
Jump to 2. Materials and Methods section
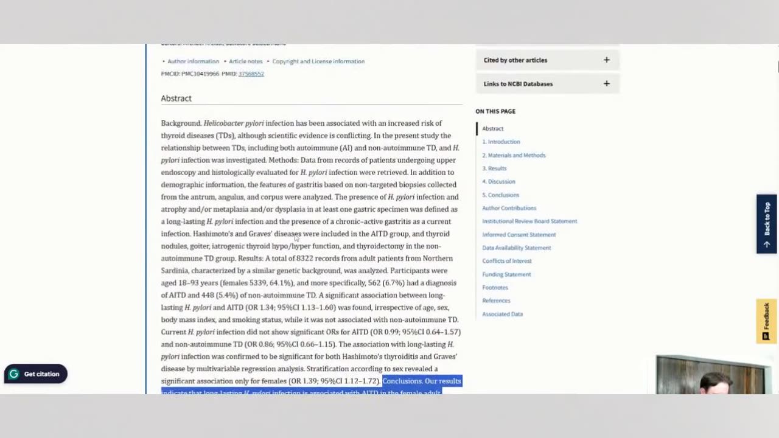pyautogui.click(x=514, y=155)
